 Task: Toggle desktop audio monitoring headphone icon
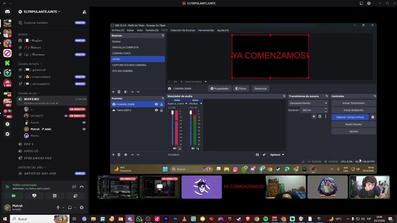(x=179, y=148)
